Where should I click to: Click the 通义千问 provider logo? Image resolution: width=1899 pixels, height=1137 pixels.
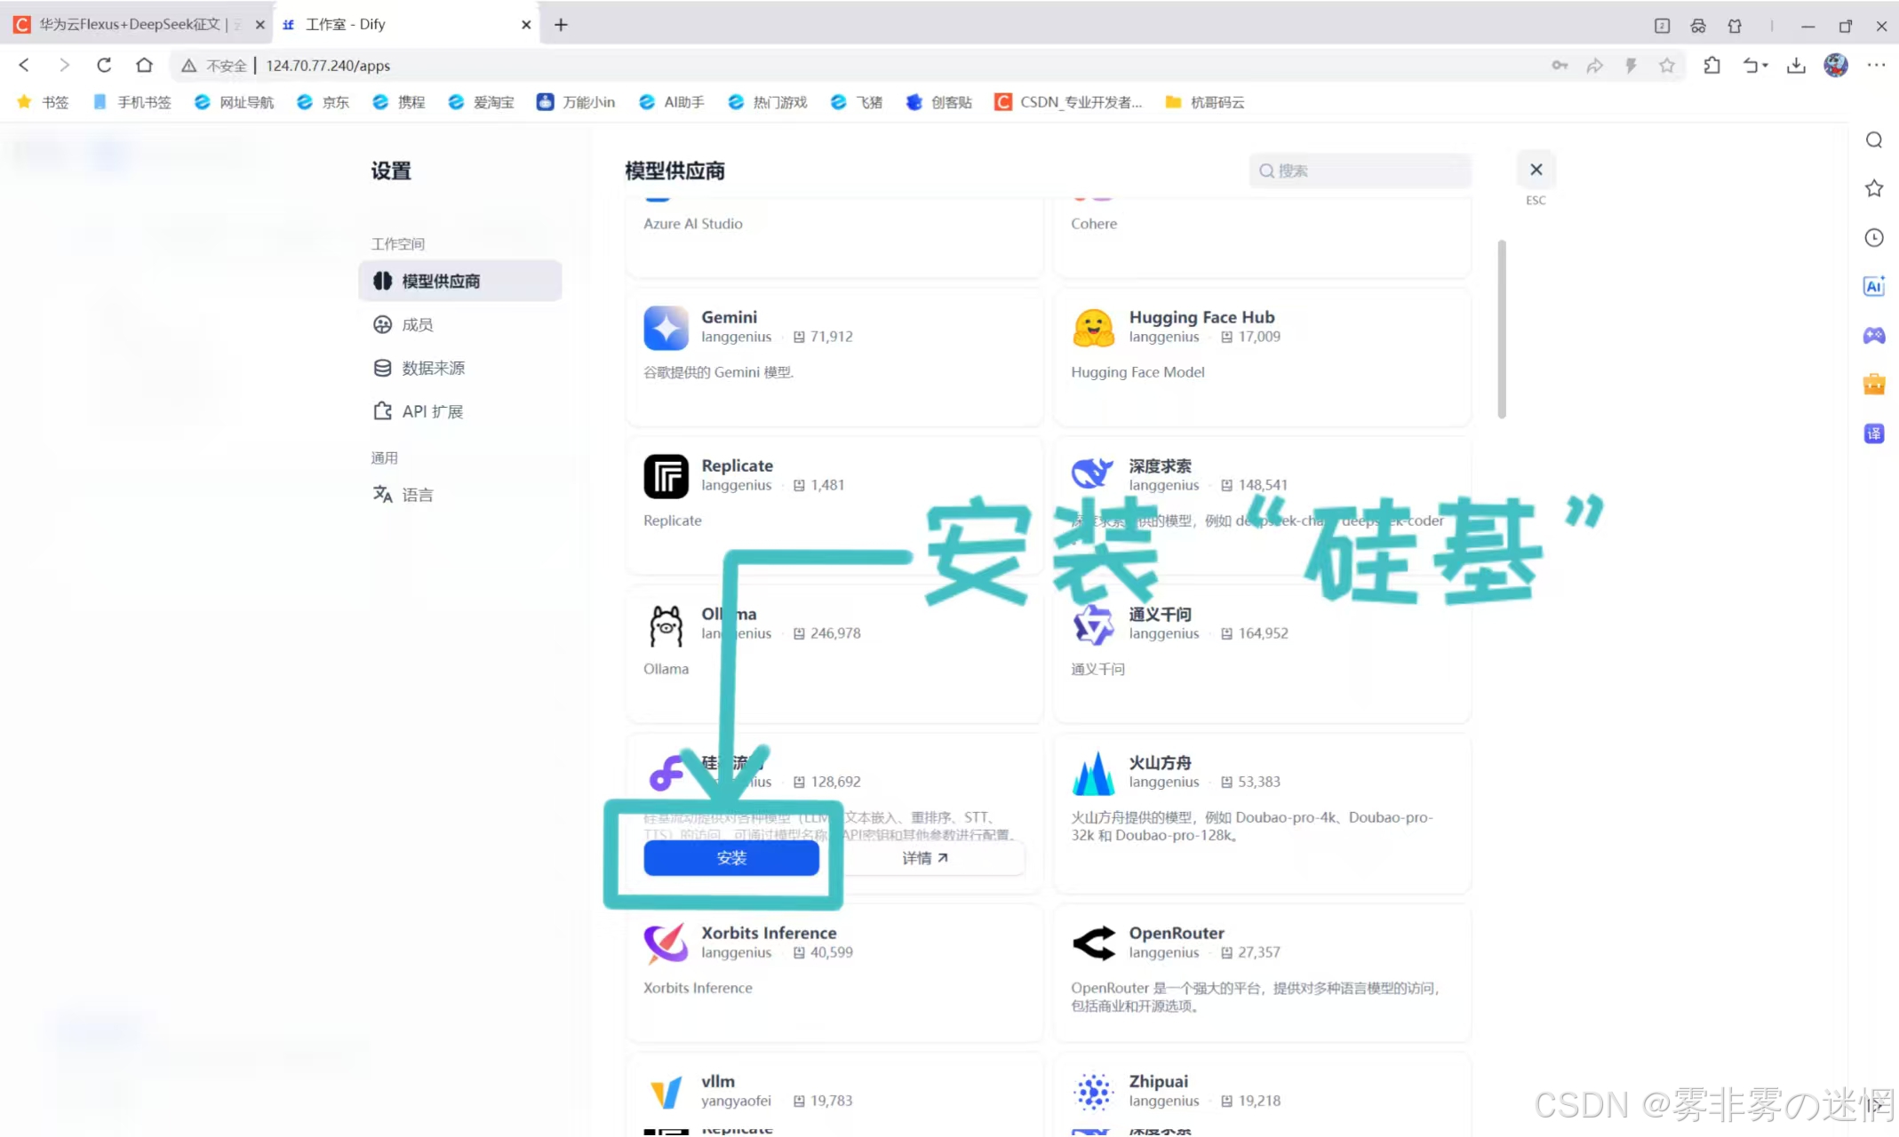tap(1093, 624)
